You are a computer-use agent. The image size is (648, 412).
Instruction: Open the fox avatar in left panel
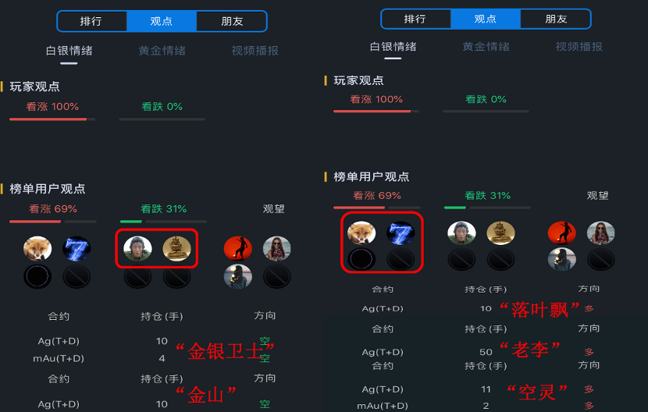click(x=37, y=249)
